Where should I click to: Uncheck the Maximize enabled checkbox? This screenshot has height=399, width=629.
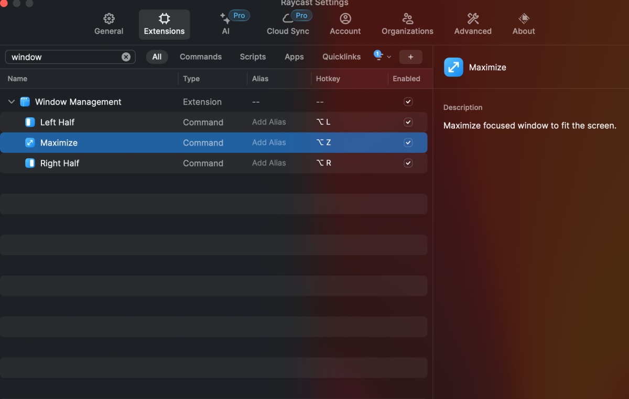408,142
